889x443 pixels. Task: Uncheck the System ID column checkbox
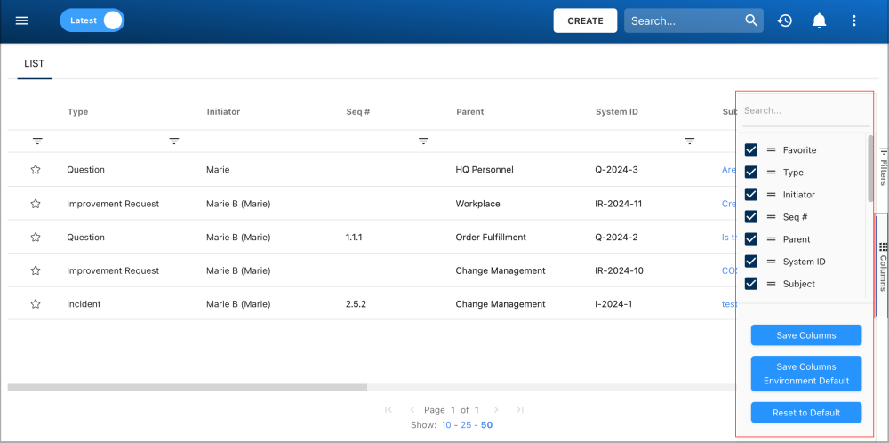[x=751, y=262]
